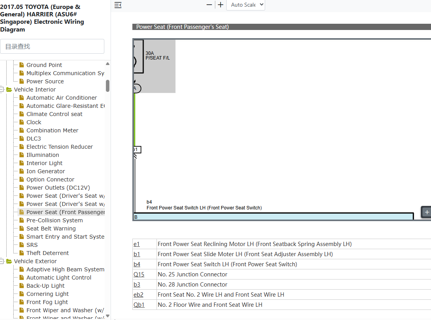The height and width of the screenshot is (320, 431).
Task: Toggle the sidebar collapse icon
Action: [x=118, y=5]
